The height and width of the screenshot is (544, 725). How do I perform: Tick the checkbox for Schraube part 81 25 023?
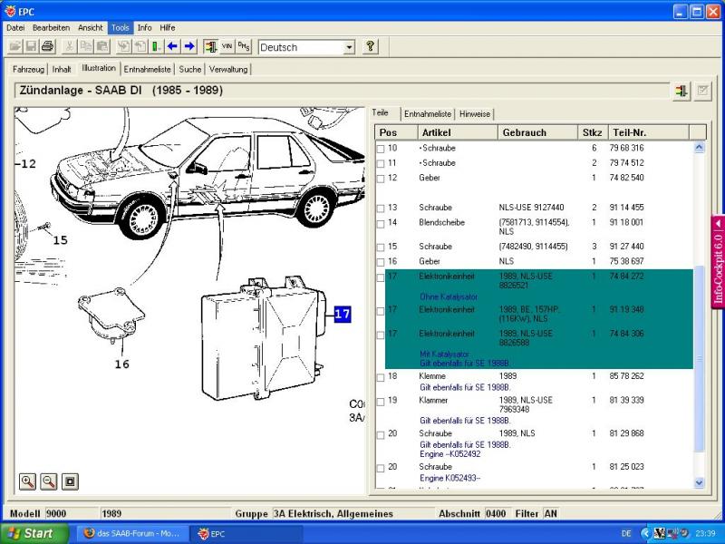(x=381, y=468)
